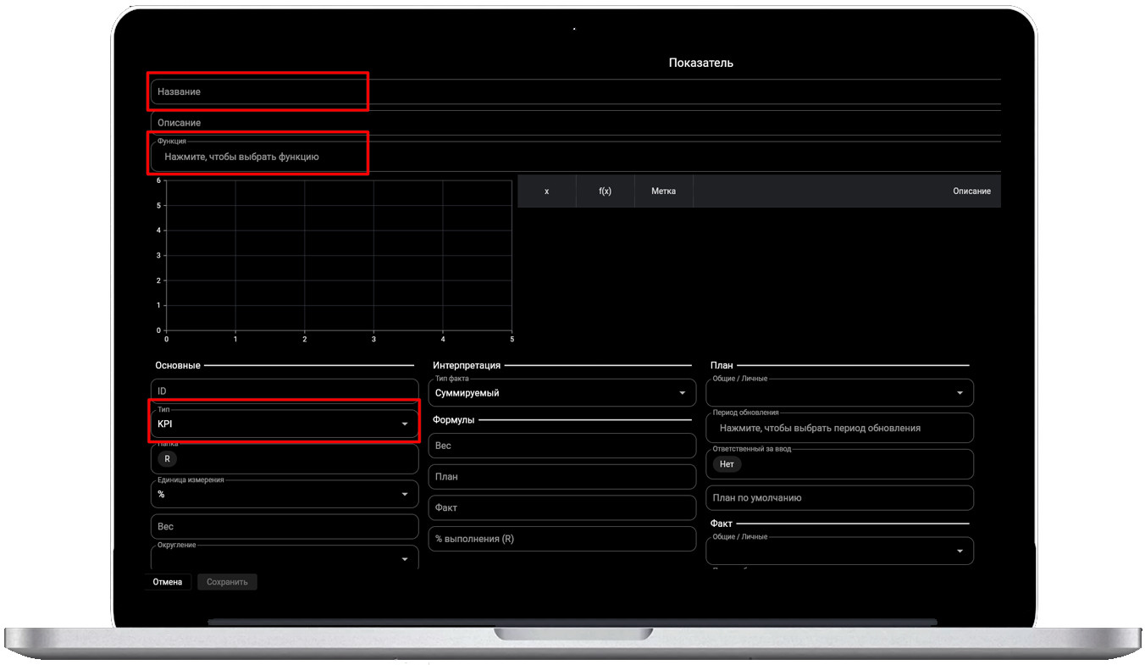Viewport: 1145px width, 665px height.
Task: Click the Период обновления selection field
Action: (x=839, y=428)
